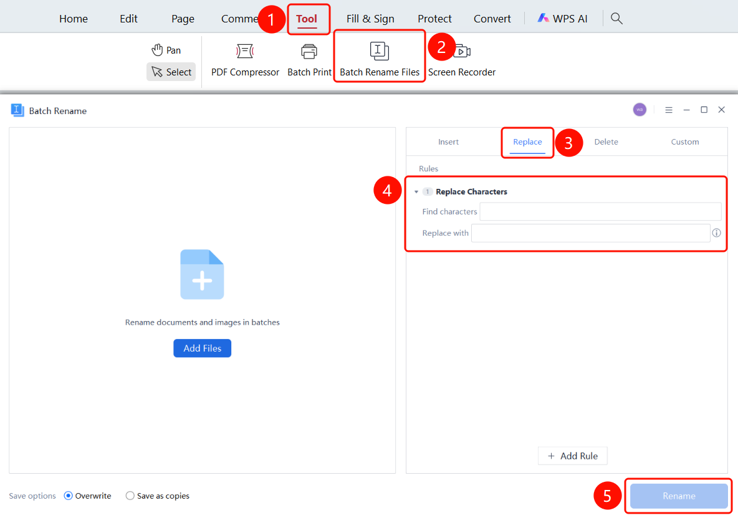The image size is (738, 518).
Task: Click the info icon beside Replace with
Action: coord(716,233)
